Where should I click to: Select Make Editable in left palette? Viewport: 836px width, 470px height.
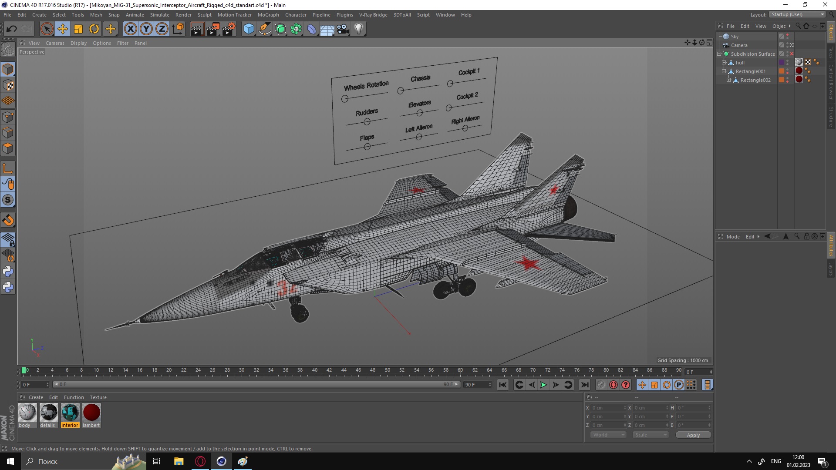tap(8, 50)
